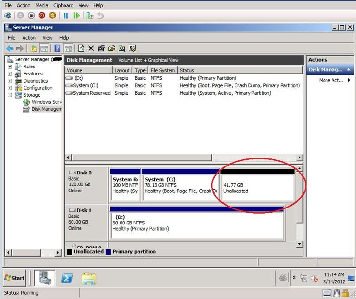The image size is (356, 299).
Task: Click the File System column header
Action: coord(162,70)
